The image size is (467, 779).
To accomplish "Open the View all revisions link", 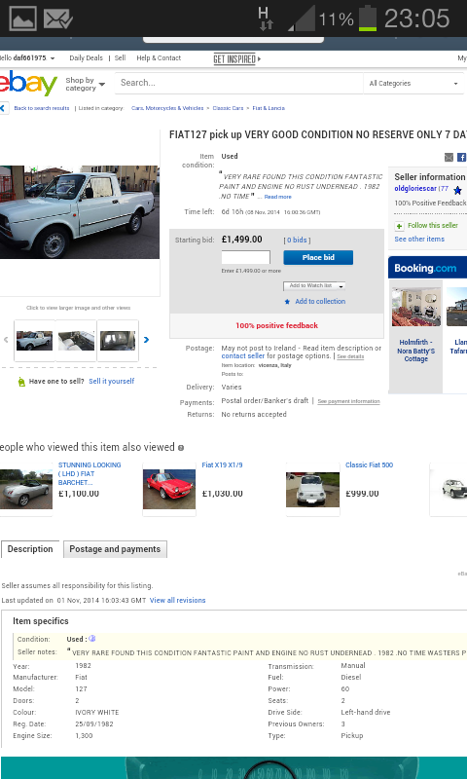I will (x=178, y=600).
